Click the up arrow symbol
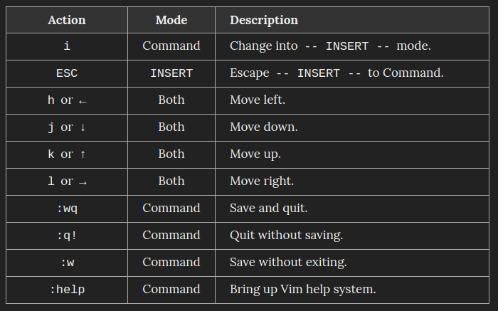 coord(83,154)
